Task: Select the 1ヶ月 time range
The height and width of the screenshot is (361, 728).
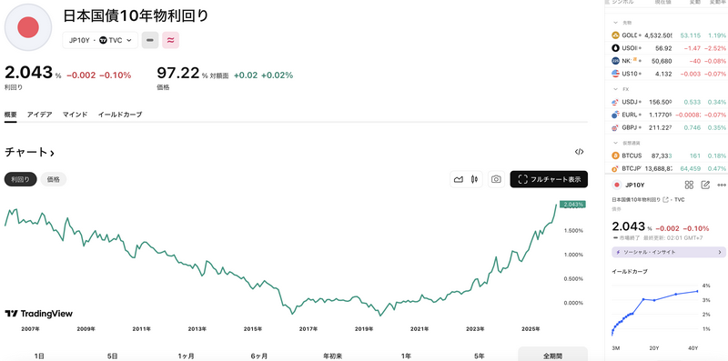Action: [186, 356]
